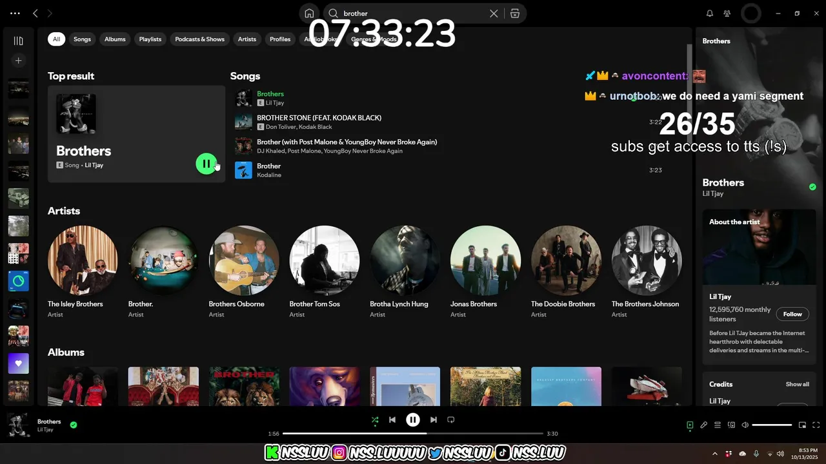The height and width of the screenshot is (464, 826).
Task: Create playlist with the plus icon
Action: point(18,61)
